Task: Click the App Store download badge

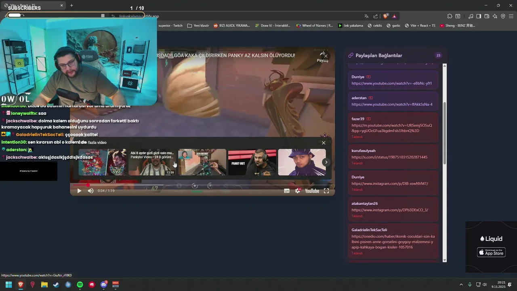Action: click(x=491, y=252)
